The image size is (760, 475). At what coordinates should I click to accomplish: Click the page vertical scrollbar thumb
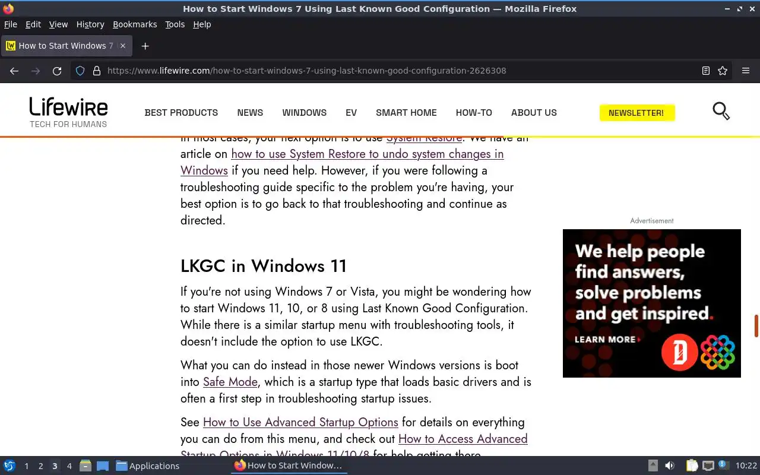[756, 325]
